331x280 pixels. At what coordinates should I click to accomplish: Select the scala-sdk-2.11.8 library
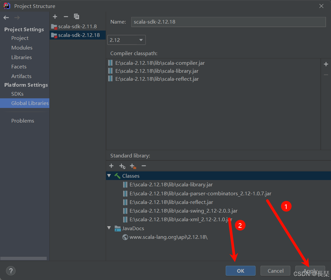click(x=77, y=26)
